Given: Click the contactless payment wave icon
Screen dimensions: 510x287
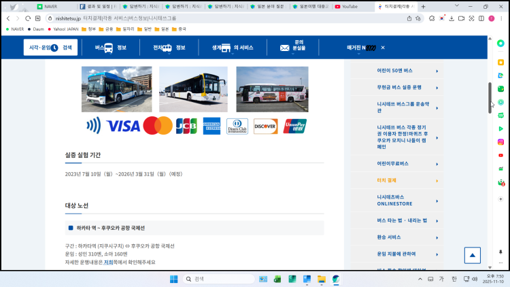Looking at the screenshot, I should [x=94, y=125].
